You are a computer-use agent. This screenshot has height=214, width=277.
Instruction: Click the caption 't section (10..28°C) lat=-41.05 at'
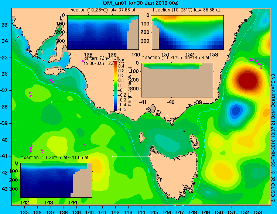coord(55,158)
